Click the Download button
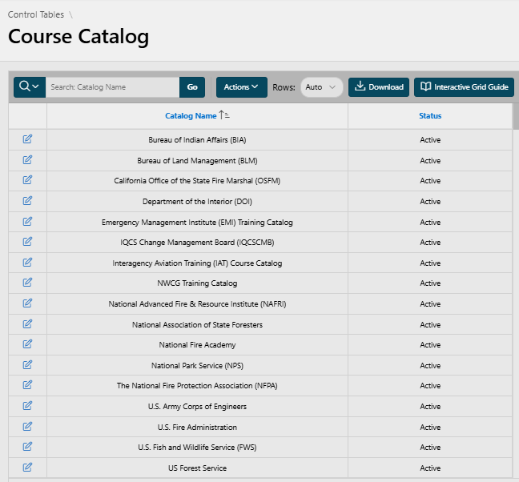Image resolution: width=519 pixels, height=482 pixels. tap(379, 87)
